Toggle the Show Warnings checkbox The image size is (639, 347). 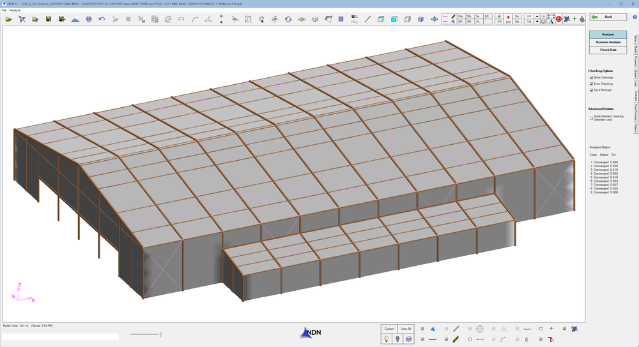[x=591, y=77]
